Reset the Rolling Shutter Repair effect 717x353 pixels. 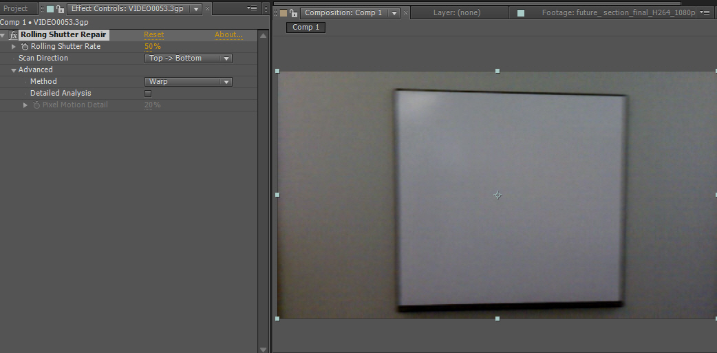pos(153,35)
